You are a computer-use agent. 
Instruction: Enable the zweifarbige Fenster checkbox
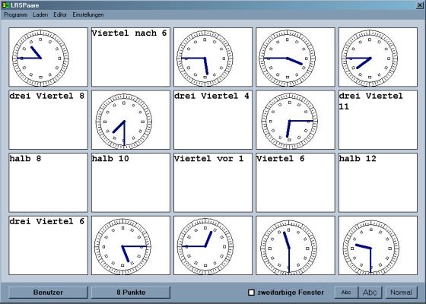pyautogui.click(x=252, y=293)
